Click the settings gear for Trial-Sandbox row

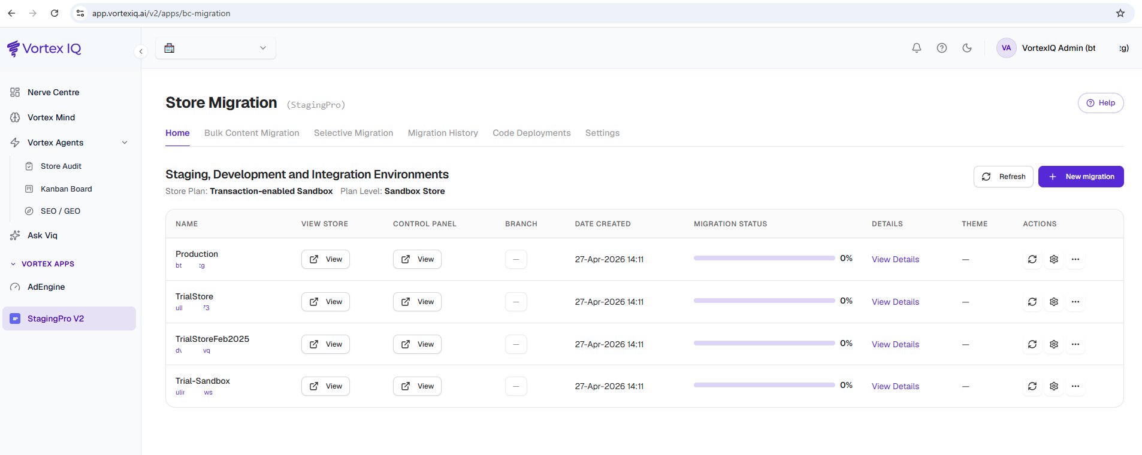tap(1054, 386)
